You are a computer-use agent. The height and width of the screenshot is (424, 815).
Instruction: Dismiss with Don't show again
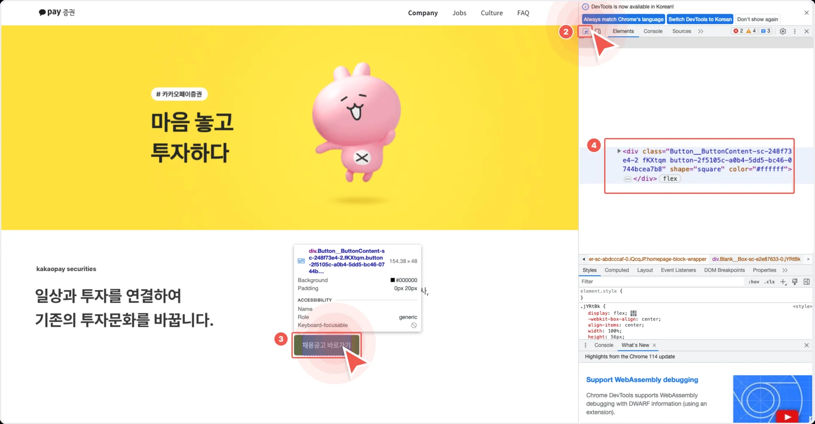click(x=757, y=19)
